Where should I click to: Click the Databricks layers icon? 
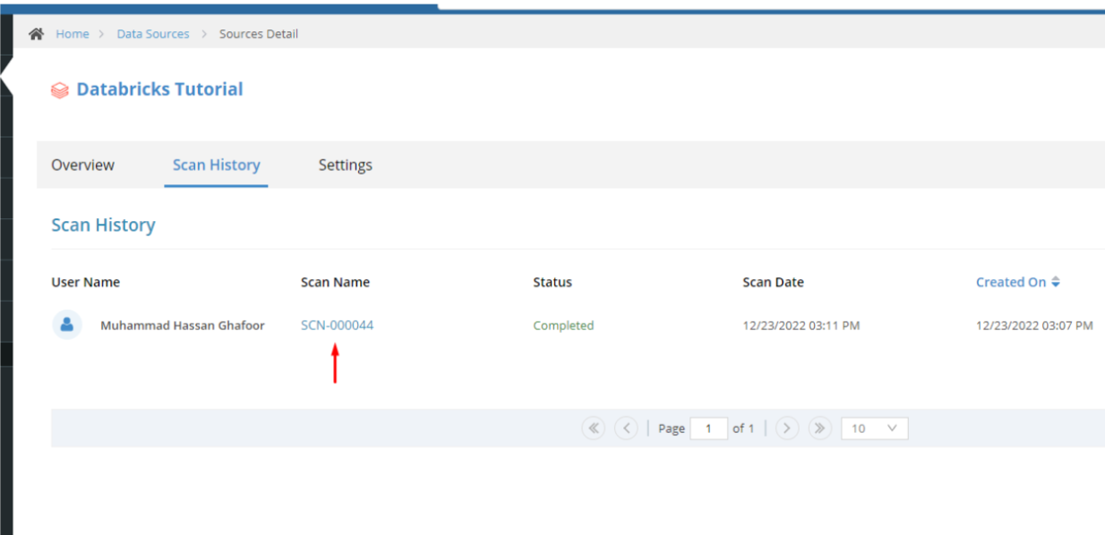pyautogui.click(x=60, y=90)
